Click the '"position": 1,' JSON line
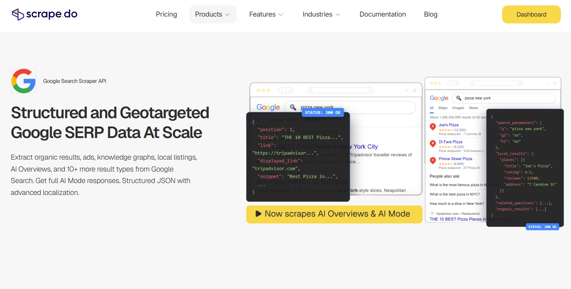Screen dimensions: 571x289 tap(276, 130)
